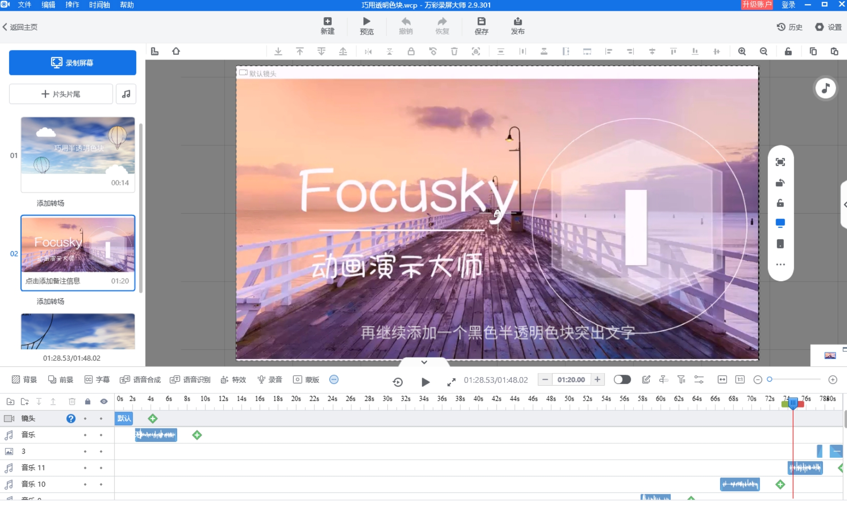The height and width of the screenshot is (506, 847).
Task: Click the fit-to-screen icon in right floating bar
Action: click(780, 162)
